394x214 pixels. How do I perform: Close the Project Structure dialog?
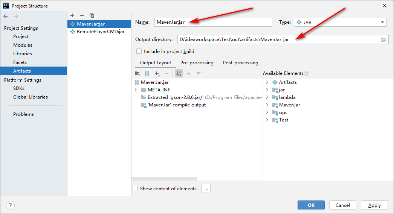pyautogui.click(x=385, y=6)
